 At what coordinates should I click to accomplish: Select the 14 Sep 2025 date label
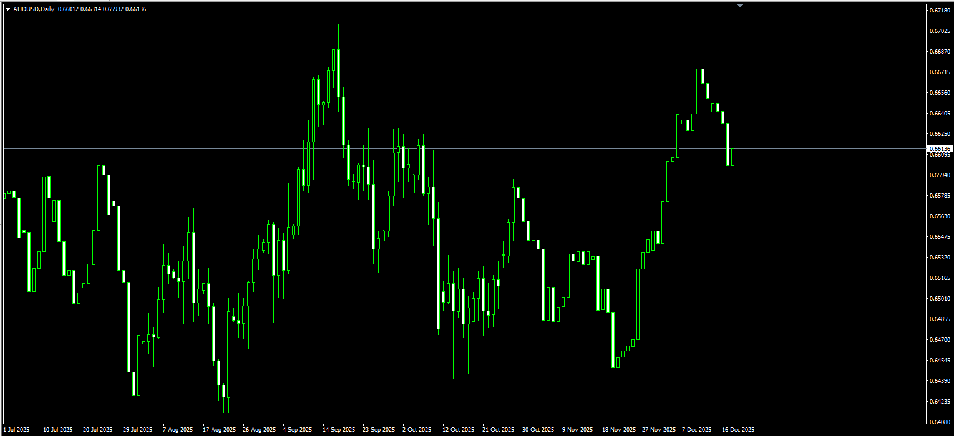click(x=339, y=430)
